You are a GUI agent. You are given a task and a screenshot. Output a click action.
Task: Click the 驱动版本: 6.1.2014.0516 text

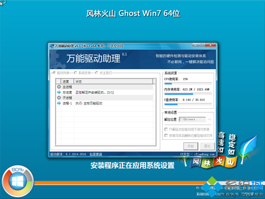coord(68,154)
